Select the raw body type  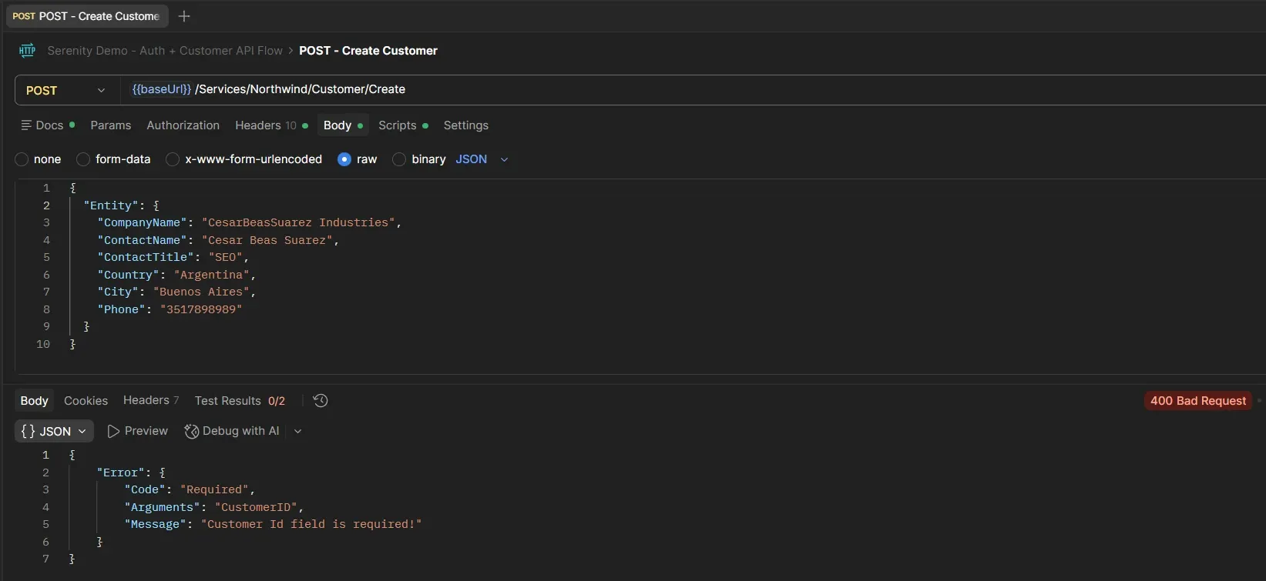[x=344, y=159]
